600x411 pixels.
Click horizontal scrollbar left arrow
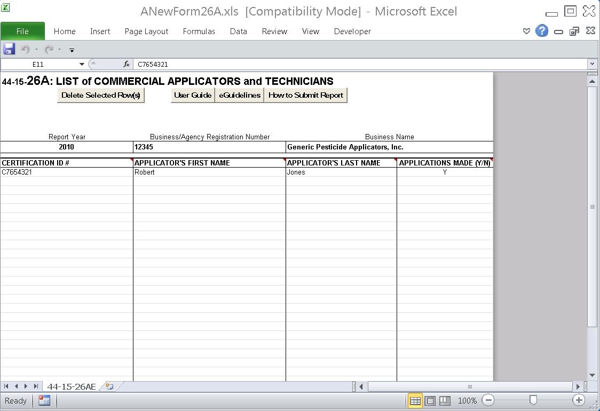coord(361,386)
